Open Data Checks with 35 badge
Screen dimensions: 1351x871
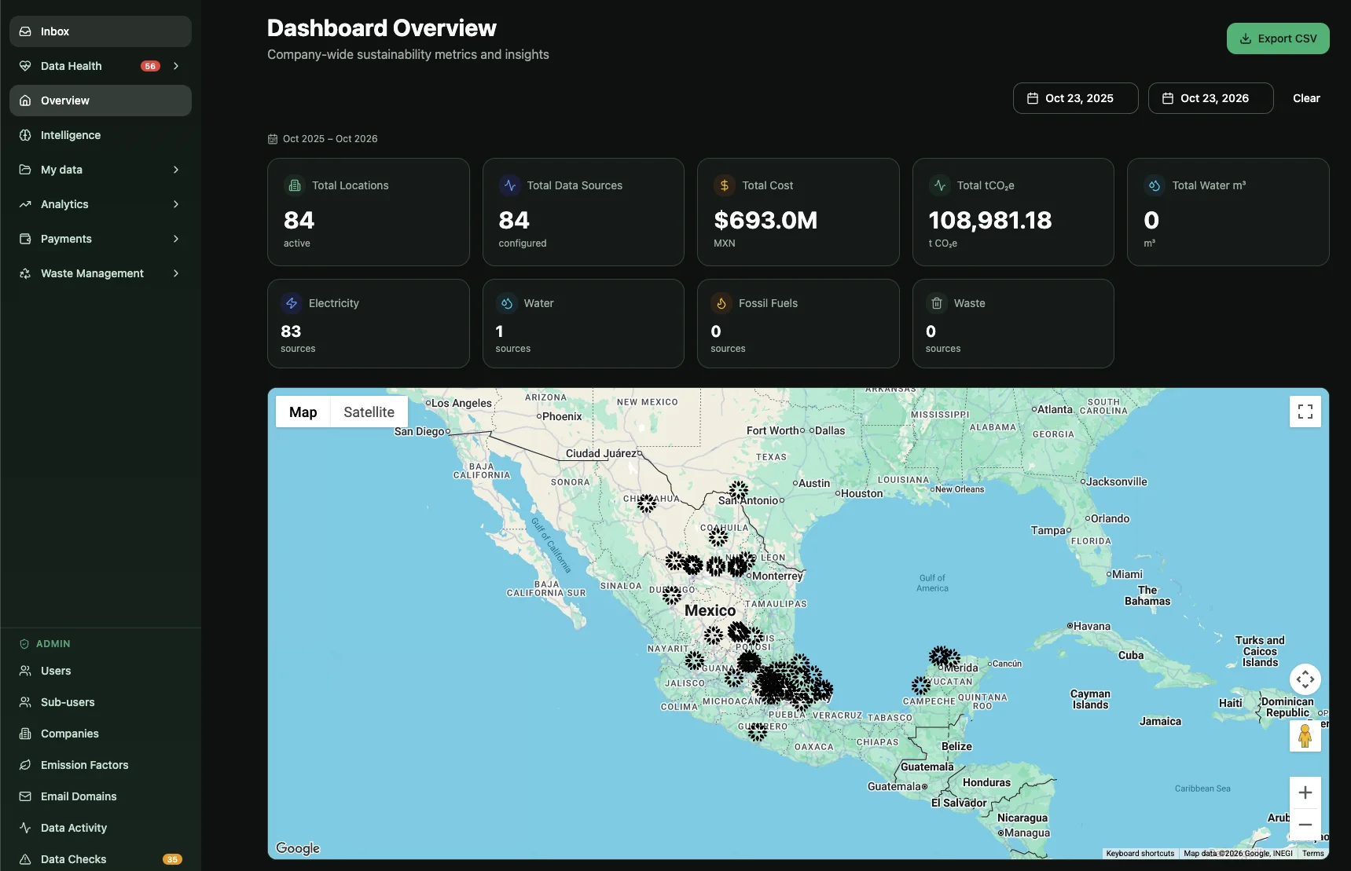101,859
